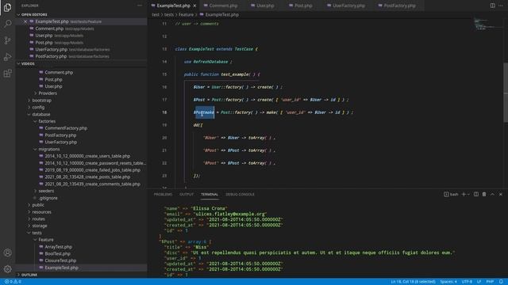Open CommentFactory.php in the file tree
Screen dimensions: 508x285
click(66, 128)
